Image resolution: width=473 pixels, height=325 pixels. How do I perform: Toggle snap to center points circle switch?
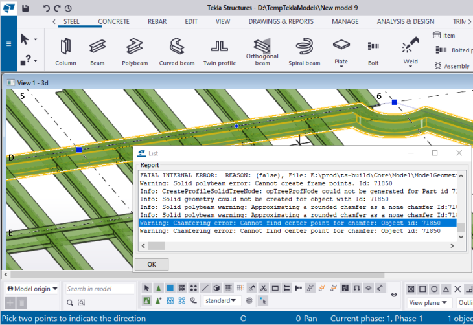(434, 289)
